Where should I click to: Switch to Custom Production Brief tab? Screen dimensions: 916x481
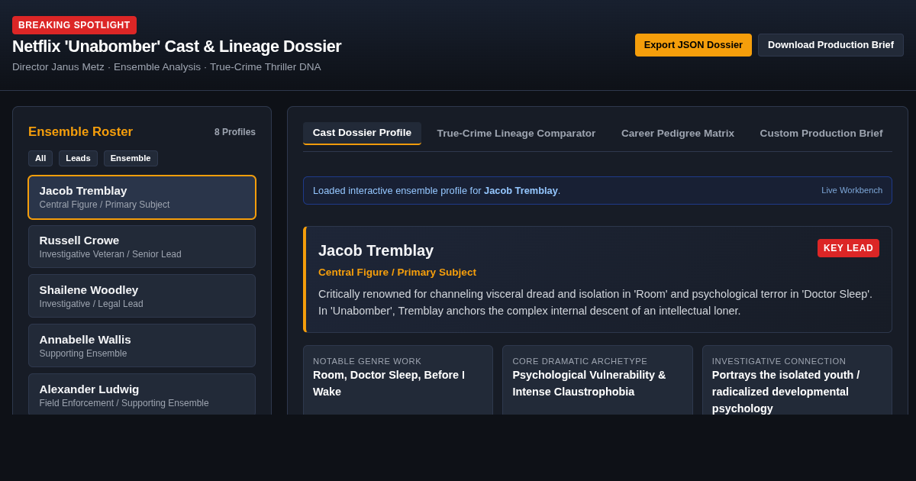click(821, 133)
